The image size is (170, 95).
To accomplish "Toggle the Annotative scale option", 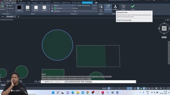I will point(115,8).
